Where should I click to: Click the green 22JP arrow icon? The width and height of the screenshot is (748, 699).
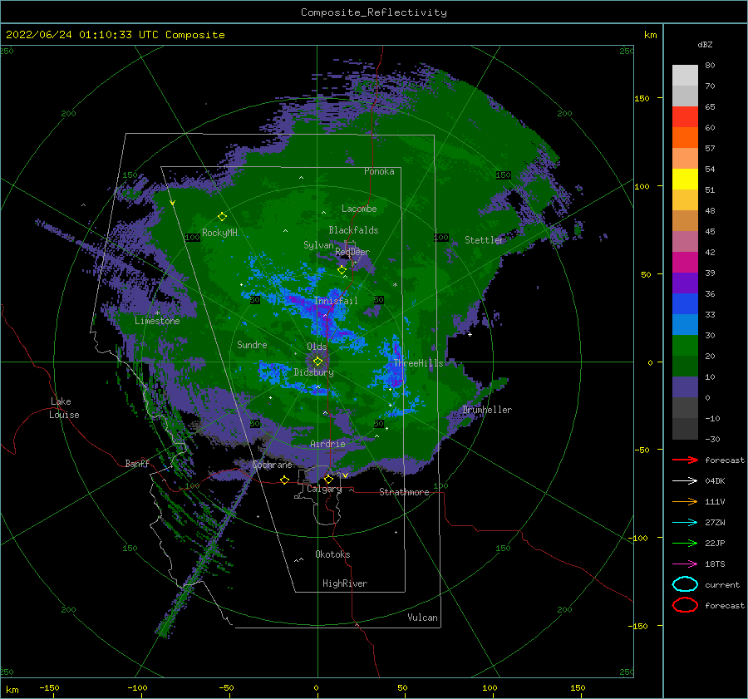pos(685,543)
